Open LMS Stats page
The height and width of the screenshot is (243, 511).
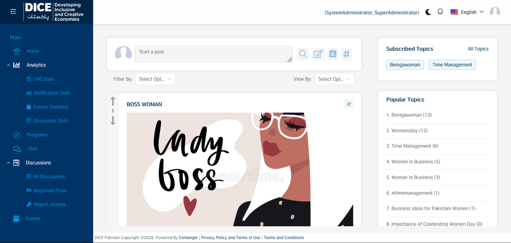coord(43,79)
